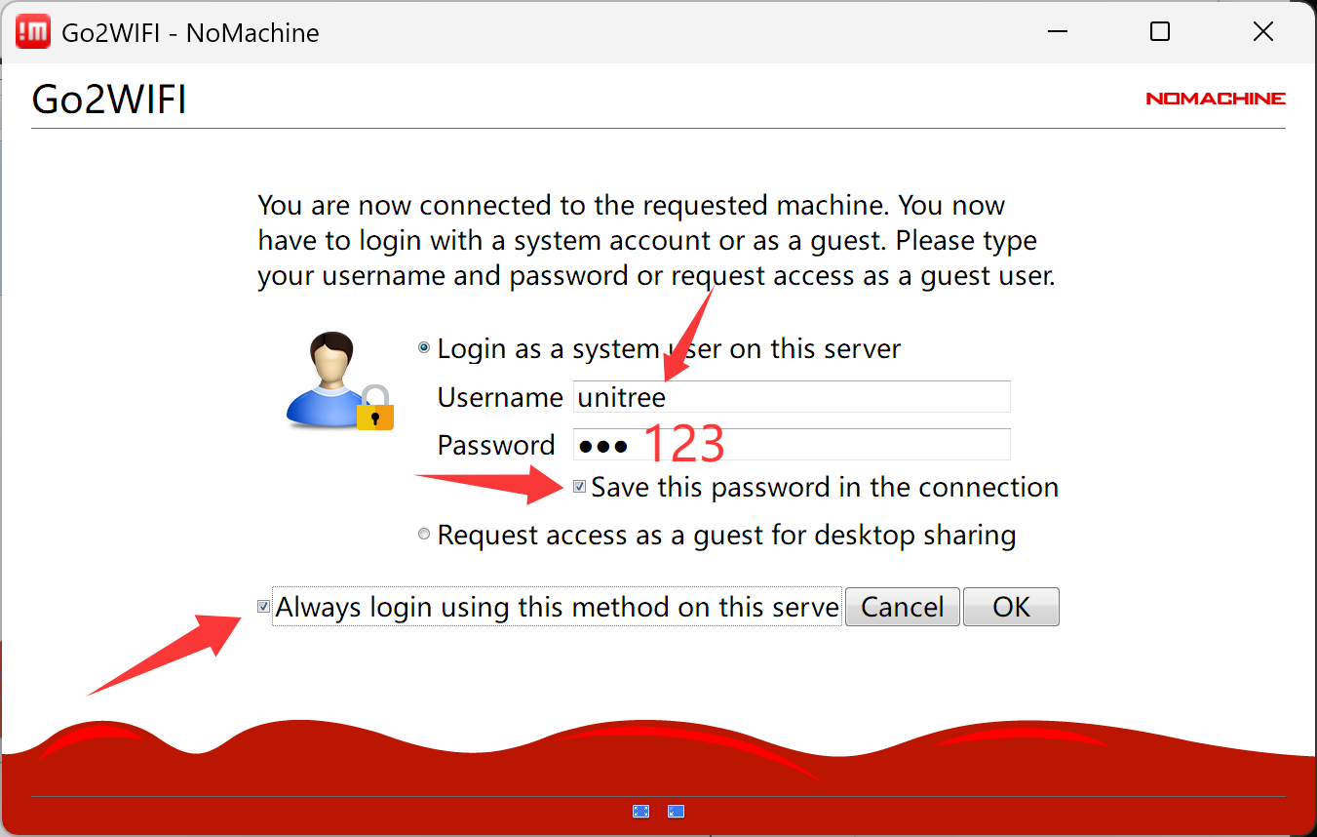This screenshot has width=1317, height=837.
Task: Click the Cancel button
Action: click(903, 607)
